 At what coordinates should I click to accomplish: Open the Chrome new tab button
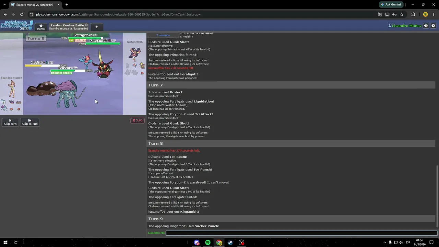(67, 4)
